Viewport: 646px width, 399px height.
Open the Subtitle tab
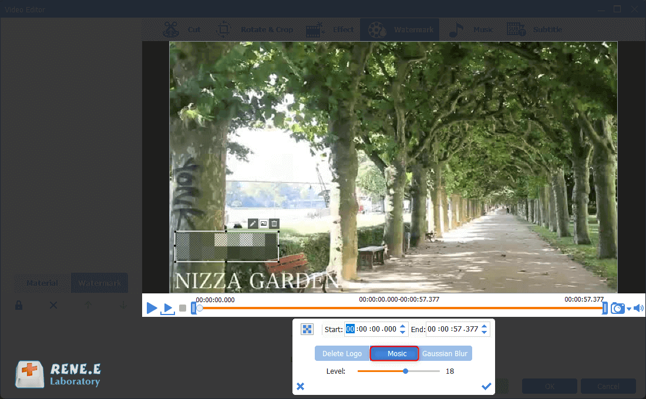tap(534, 30)
